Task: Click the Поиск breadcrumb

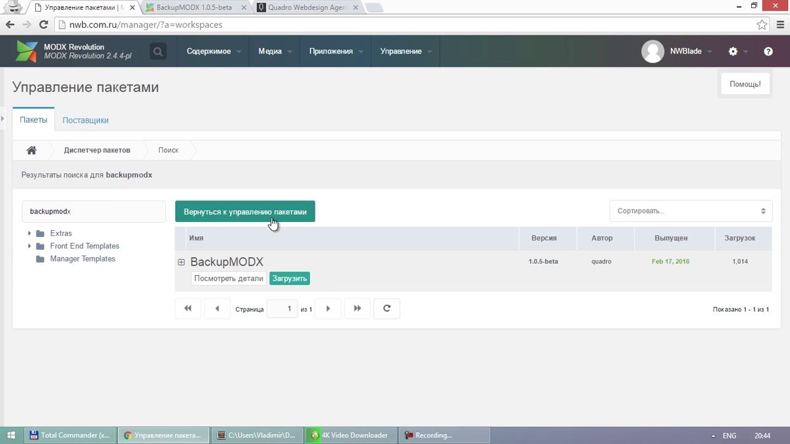Action: click(x=168, y=150)
